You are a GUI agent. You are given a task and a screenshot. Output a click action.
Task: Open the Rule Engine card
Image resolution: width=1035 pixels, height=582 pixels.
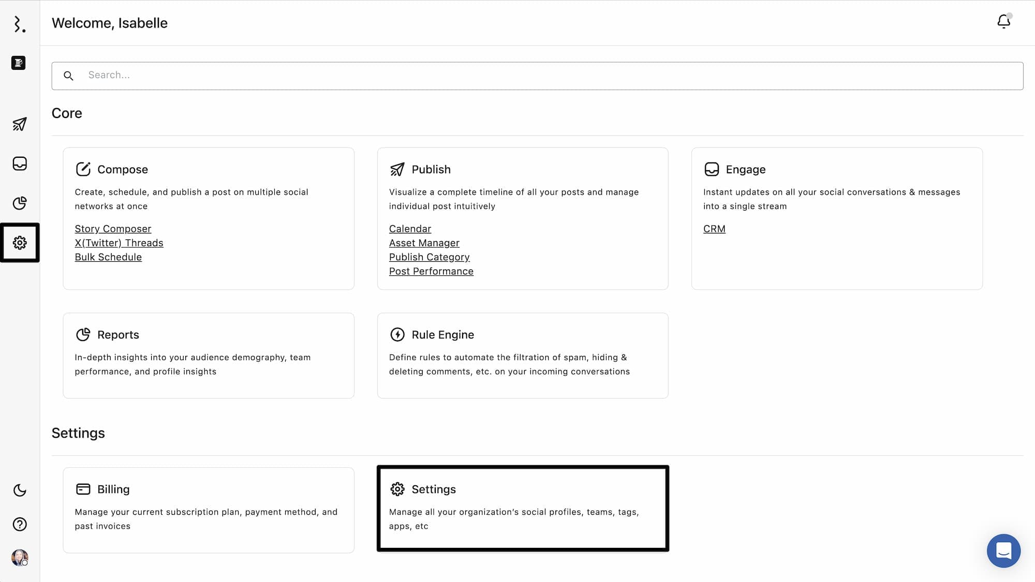click(x=523, y=355)
